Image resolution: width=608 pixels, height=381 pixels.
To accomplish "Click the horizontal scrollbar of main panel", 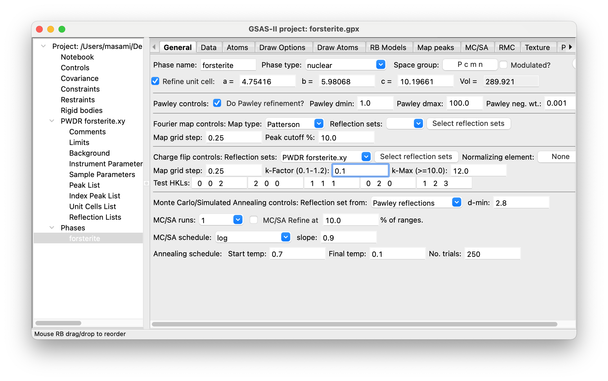I will 354,324.
